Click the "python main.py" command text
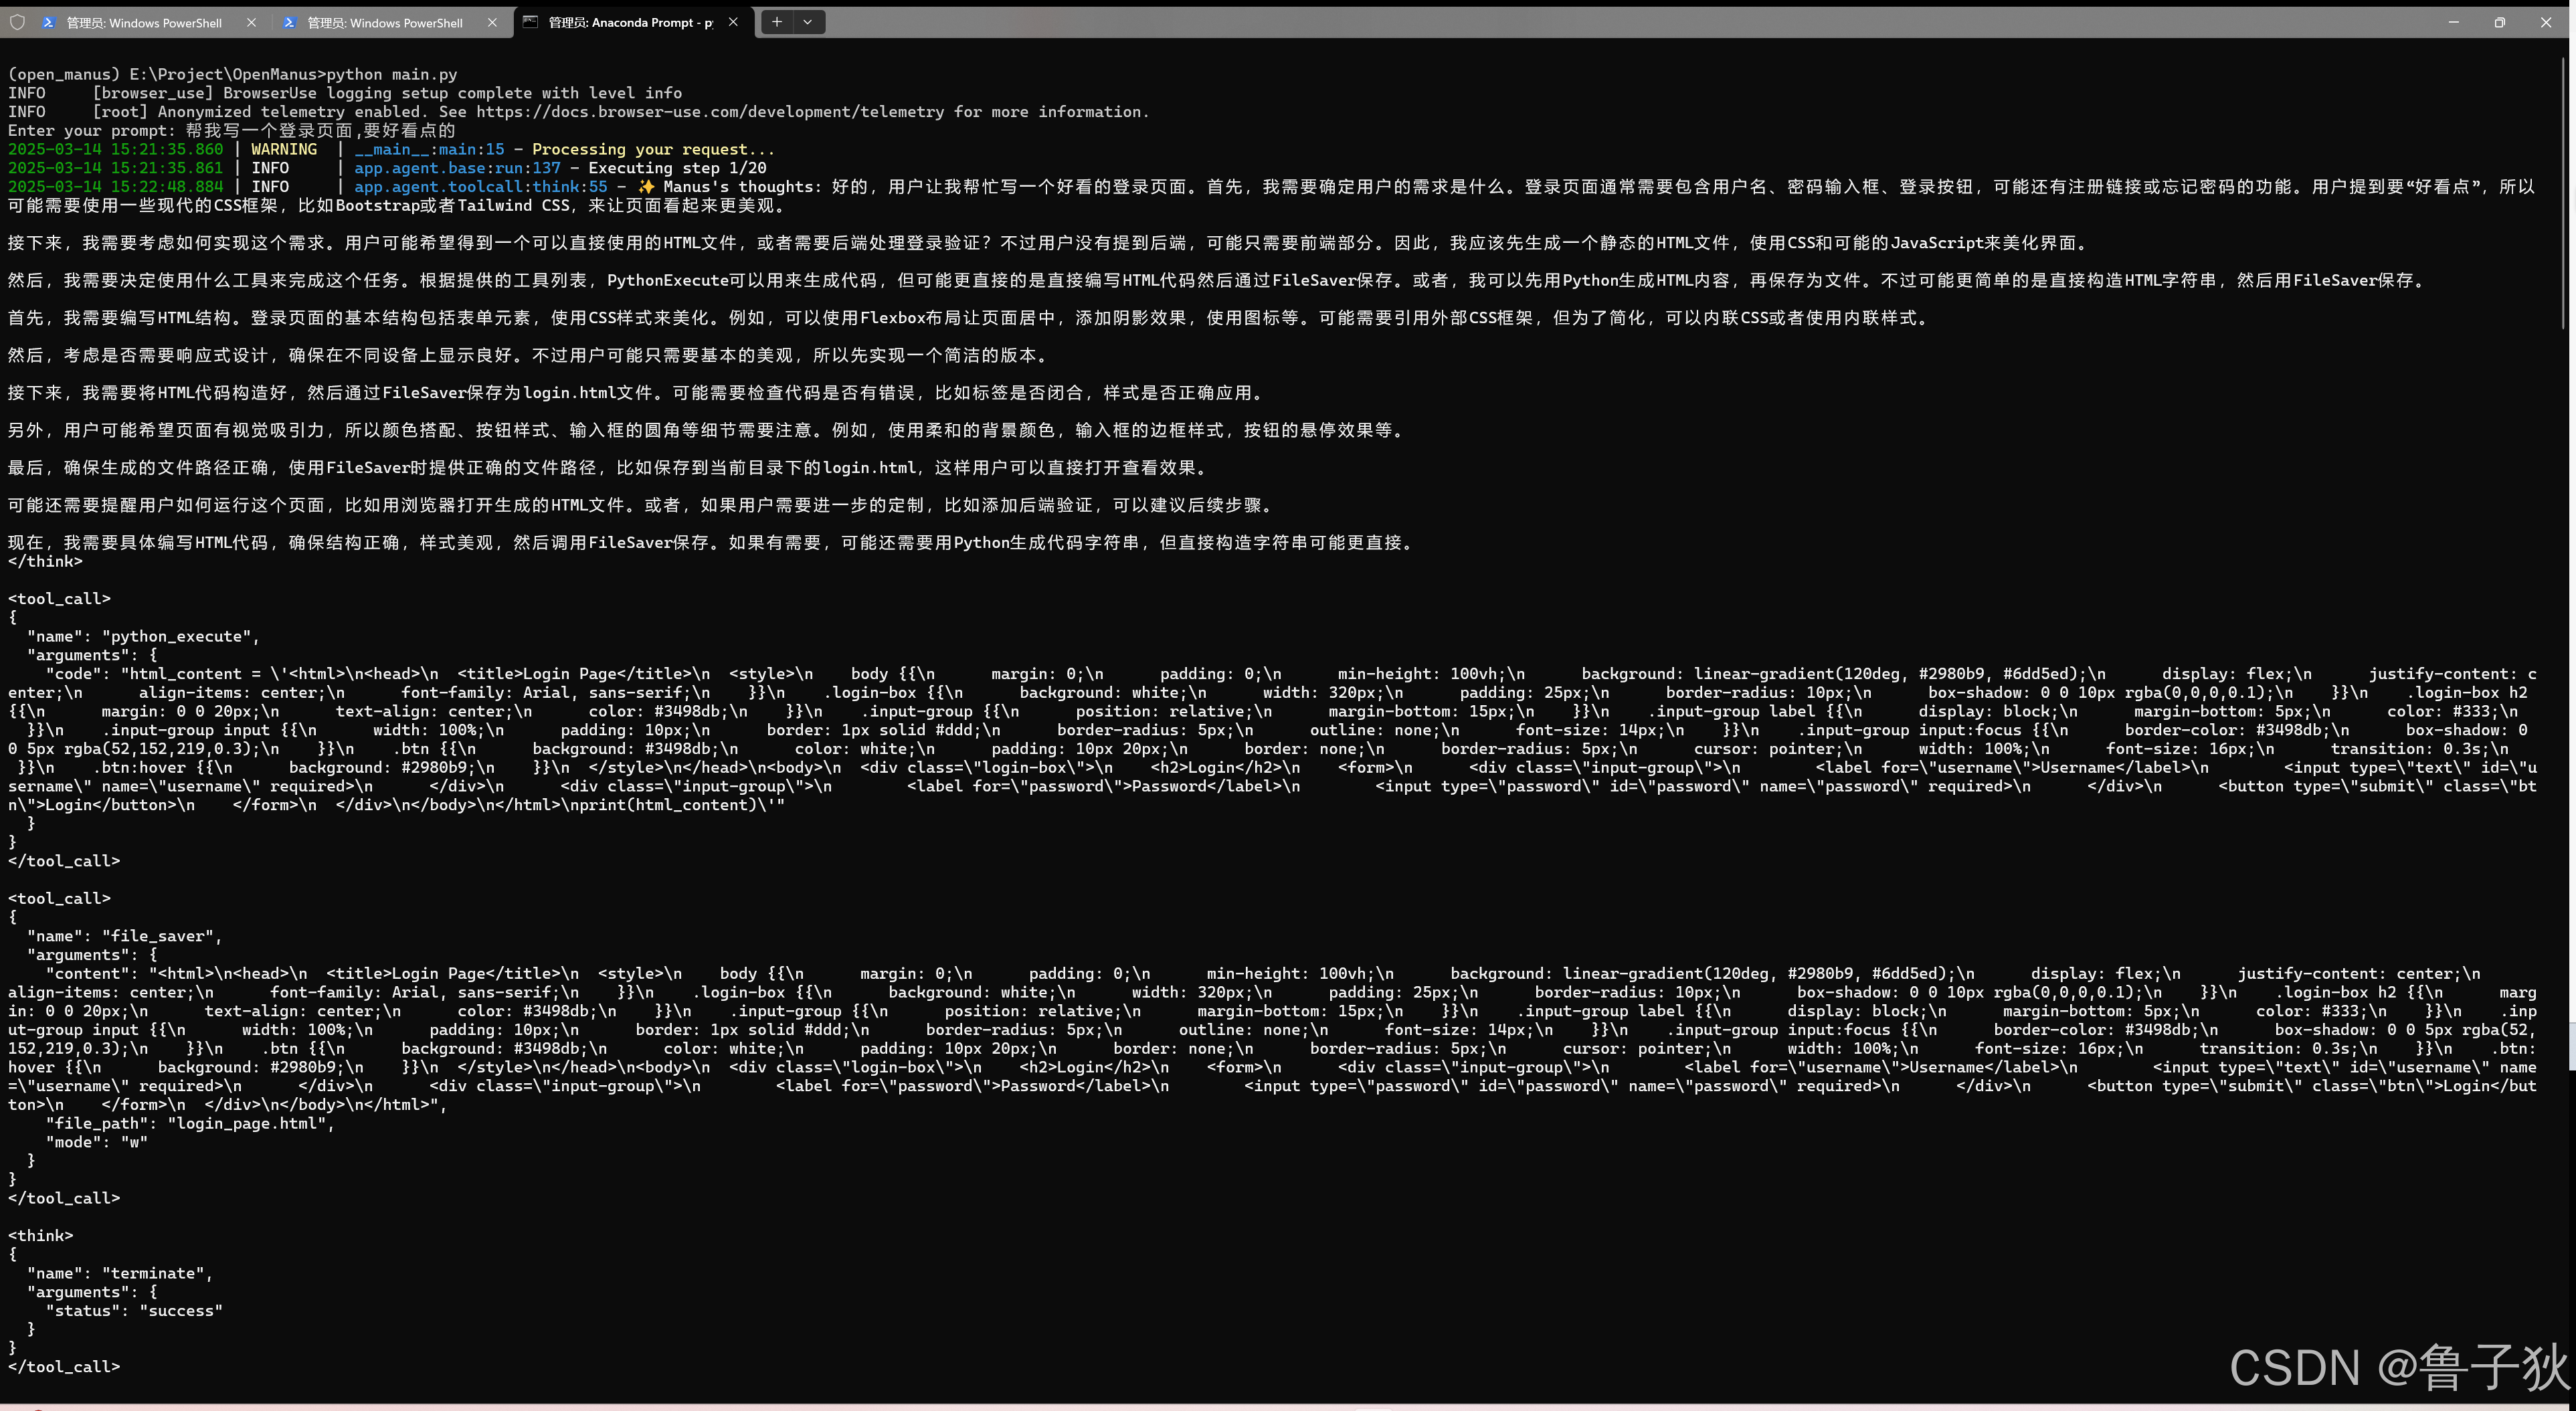The image size is (2576, 1411). (x=391, y=74)
